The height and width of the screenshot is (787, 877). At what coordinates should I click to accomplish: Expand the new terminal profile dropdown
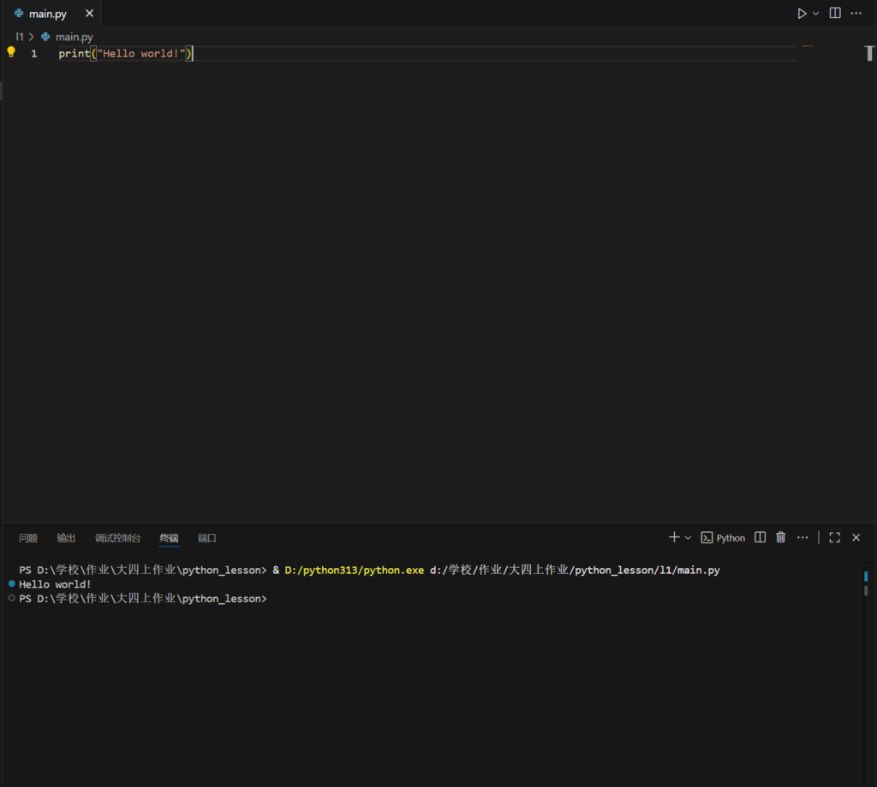(x=688, y=538)
